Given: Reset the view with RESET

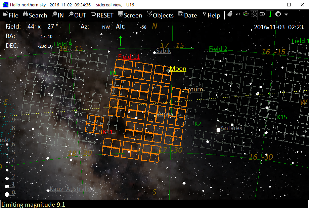Looking at the screenshot, I should (x=102, y=15).
